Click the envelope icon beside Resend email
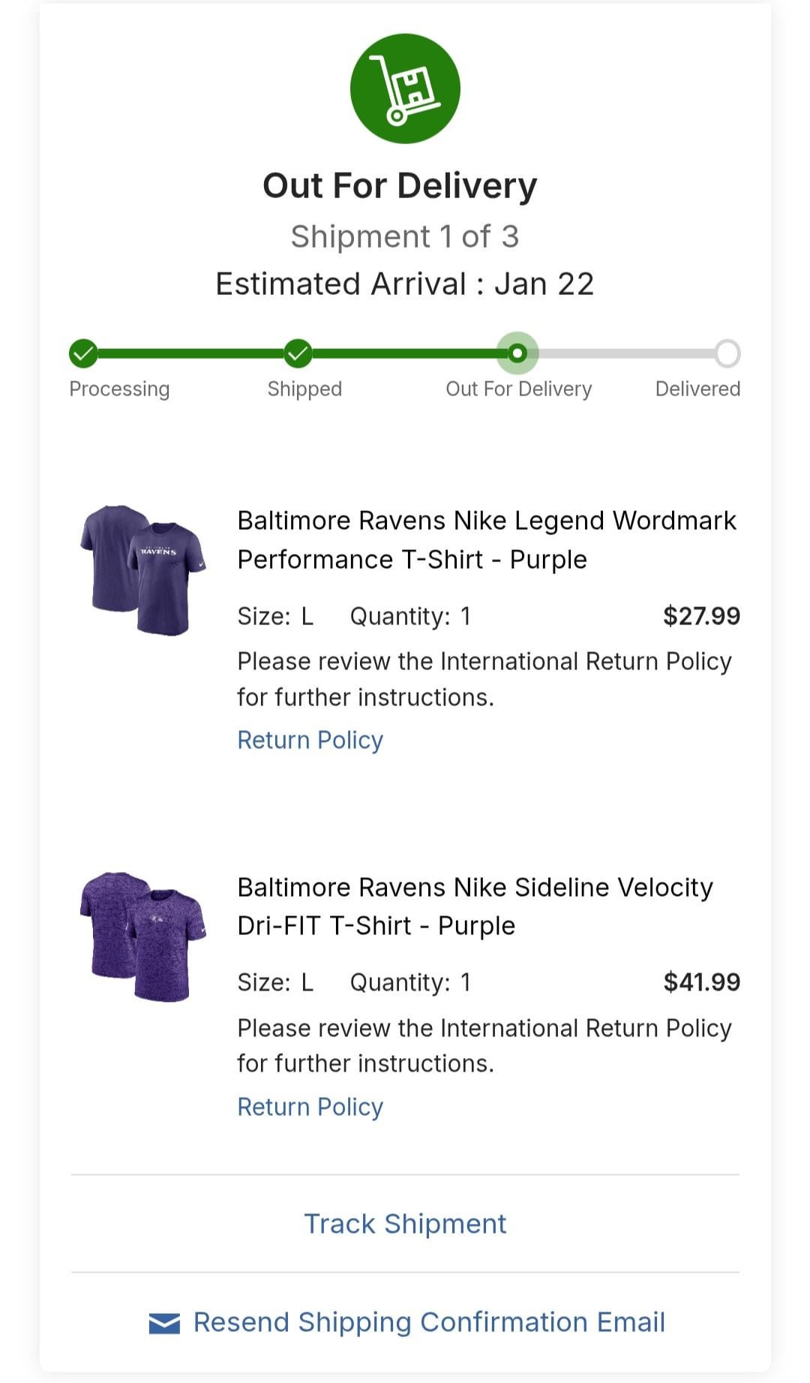Viewport: 810px width, 1383px height. click(164, 1323)
